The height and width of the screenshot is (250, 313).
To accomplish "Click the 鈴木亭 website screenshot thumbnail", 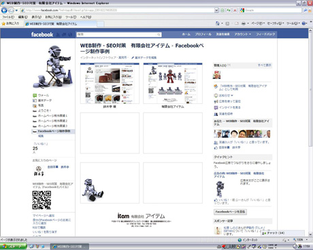I will tap(110, 84).
